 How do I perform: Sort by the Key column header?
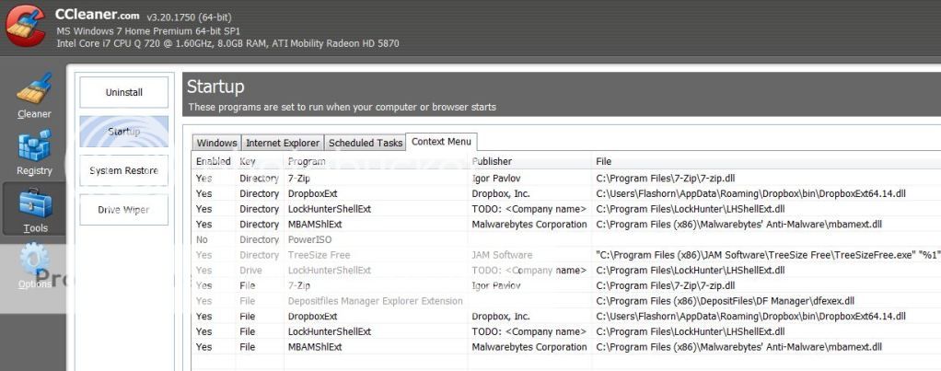(260, 161)
